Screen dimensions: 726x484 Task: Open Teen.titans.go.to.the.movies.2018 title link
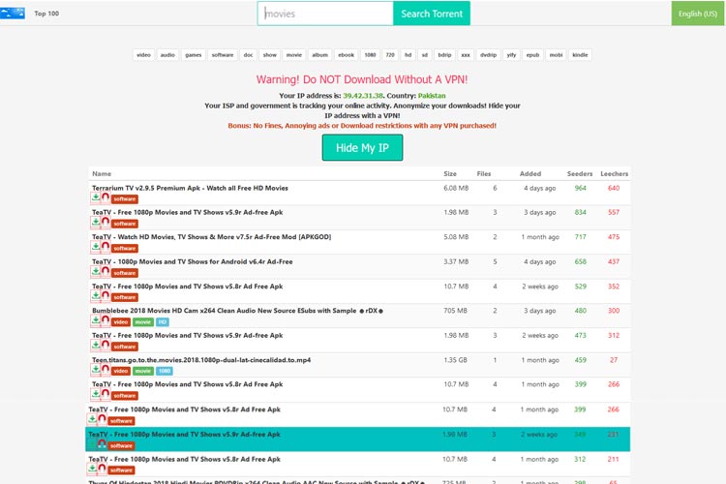(201, 360)
